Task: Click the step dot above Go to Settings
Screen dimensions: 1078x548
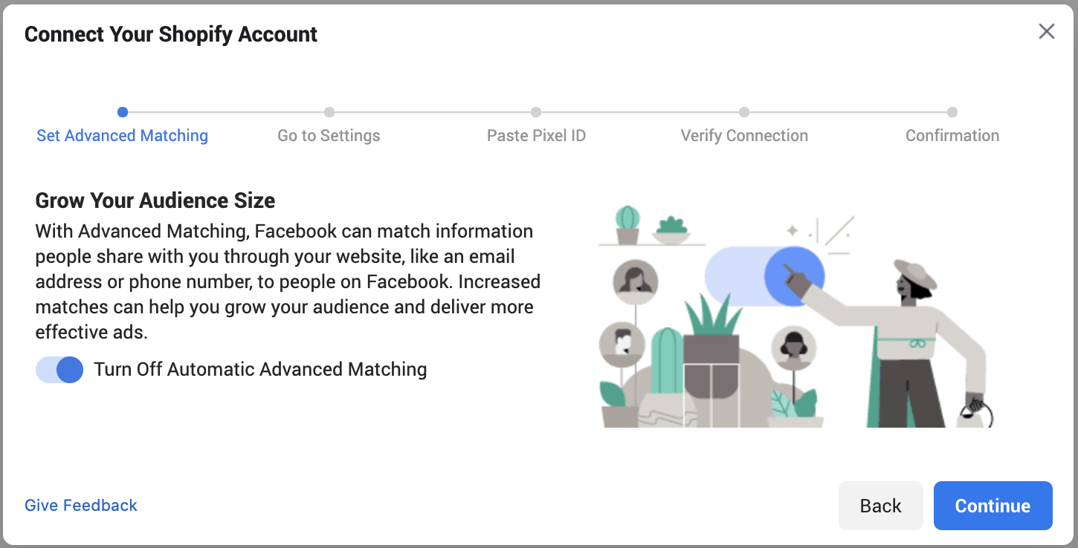Action: coord(329,112)
